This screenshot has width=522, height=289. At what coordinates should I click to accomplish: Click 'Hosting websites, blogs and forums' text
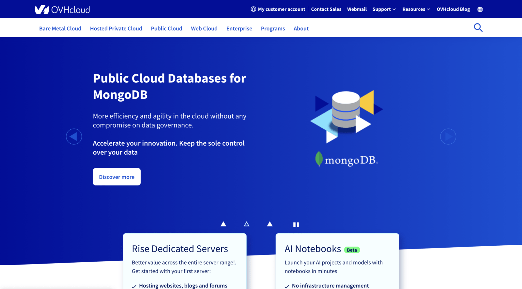click(x=183, y=286)
